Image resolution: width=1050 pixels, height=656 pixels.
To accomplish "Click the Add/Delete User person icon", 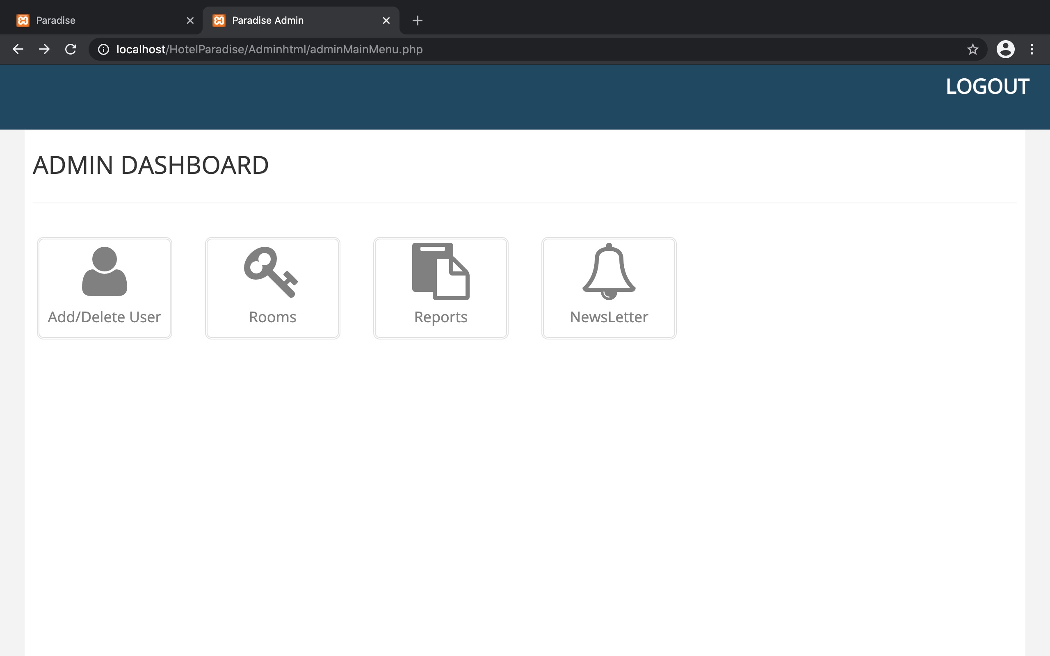I will (105, 271).
